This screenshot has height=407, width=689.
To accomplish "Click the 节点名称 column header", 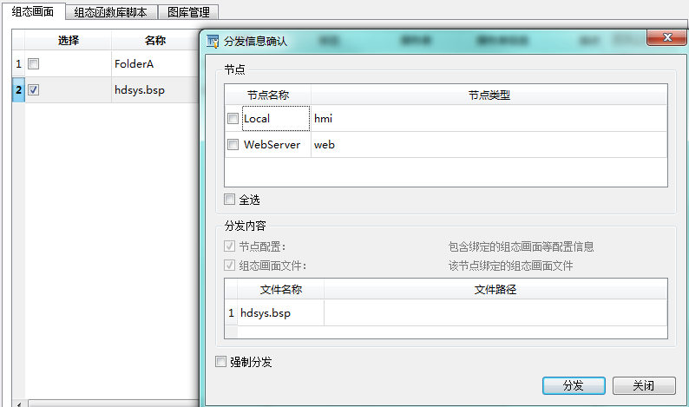I will pos(268,95).
